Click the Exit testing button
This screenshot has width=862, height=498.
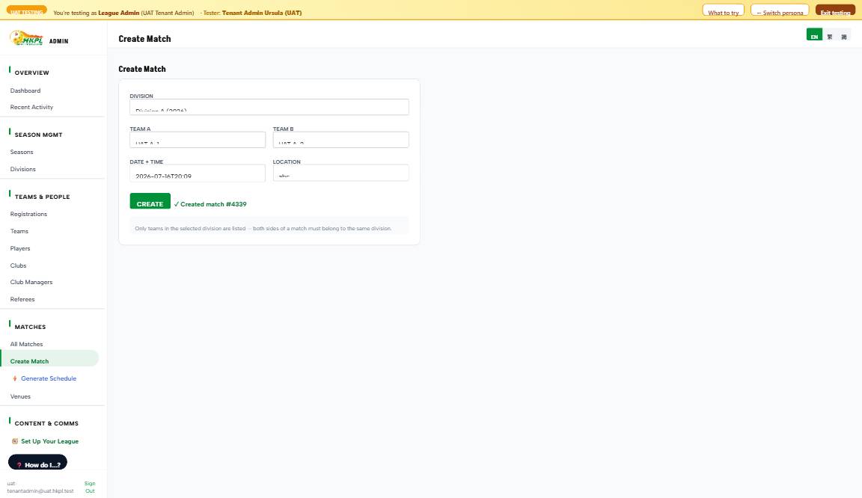[835, 10]
